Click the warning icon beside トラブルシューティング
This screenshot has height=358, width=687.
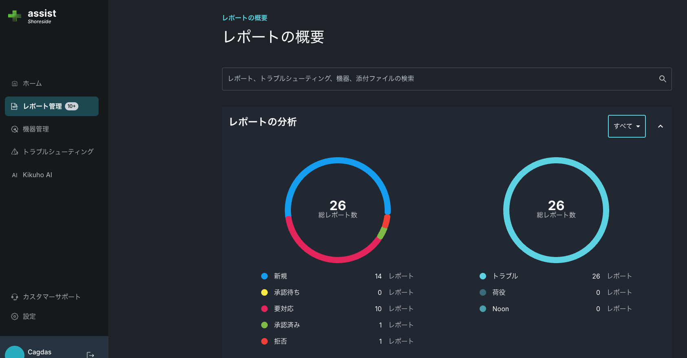click(x=15, y=152)
